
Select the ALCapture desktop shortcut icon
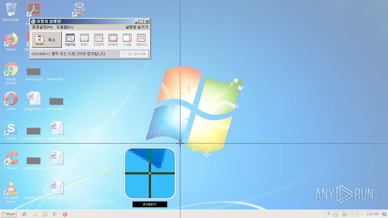click(x=79, y=10)
